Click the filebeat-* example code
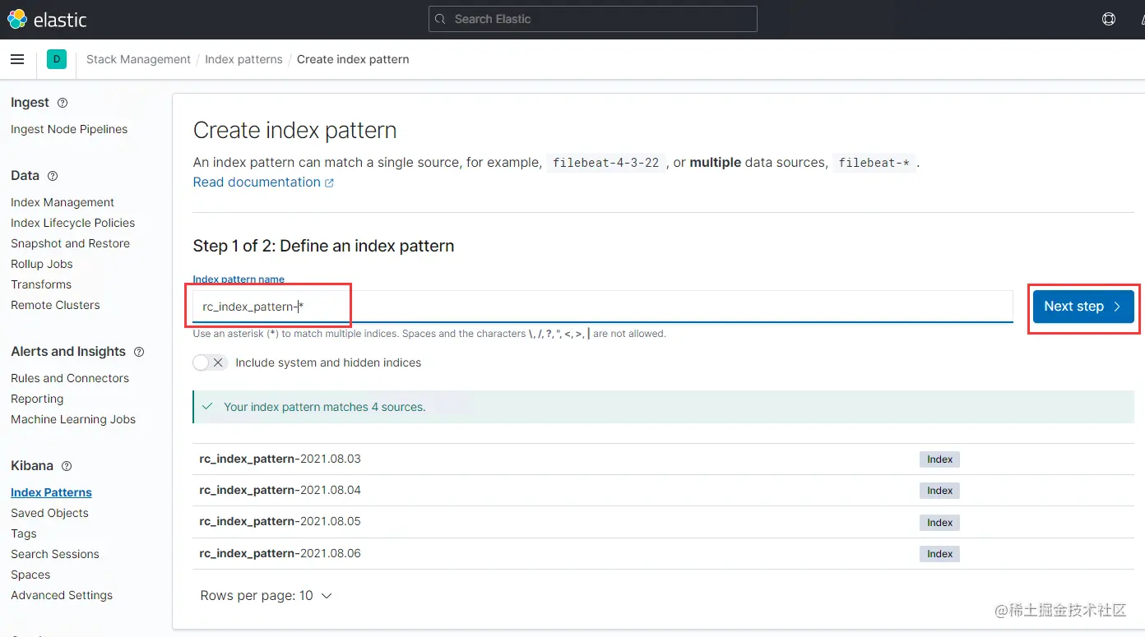The height and width of the screenshot is (637, 1145). (x=874, y=163)
